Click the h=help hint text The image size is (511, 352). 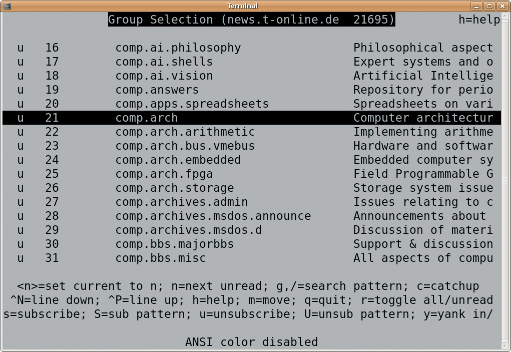point(479,20)
